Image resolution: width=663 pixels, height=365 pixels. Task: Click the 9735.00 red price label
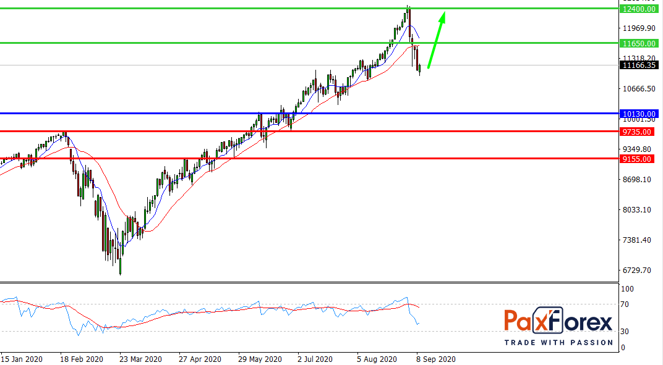pyautogui.click(x=637, y=132)
